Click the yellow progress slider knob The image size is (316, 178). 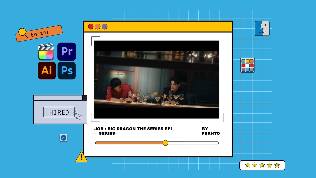click(165, 143)
